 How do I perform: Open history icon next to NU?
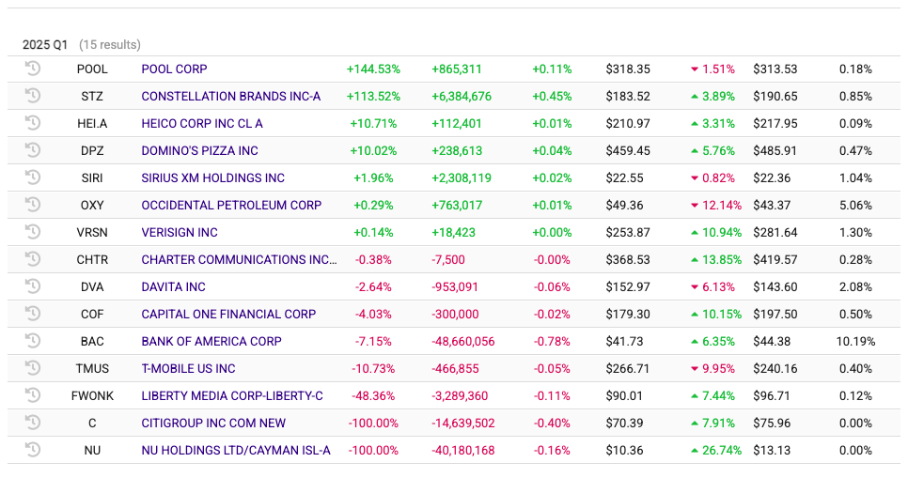click(x=33, y=450)
